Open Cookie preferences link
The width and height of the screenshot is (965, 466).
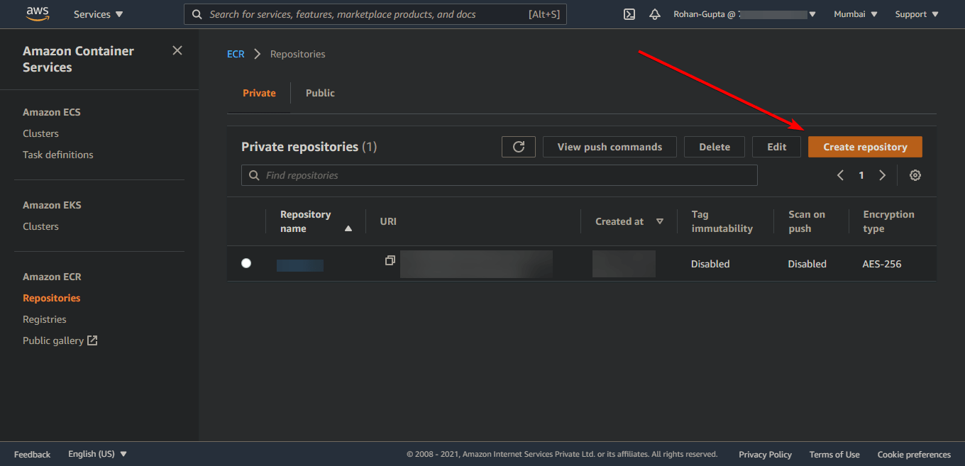pos(914,455)
